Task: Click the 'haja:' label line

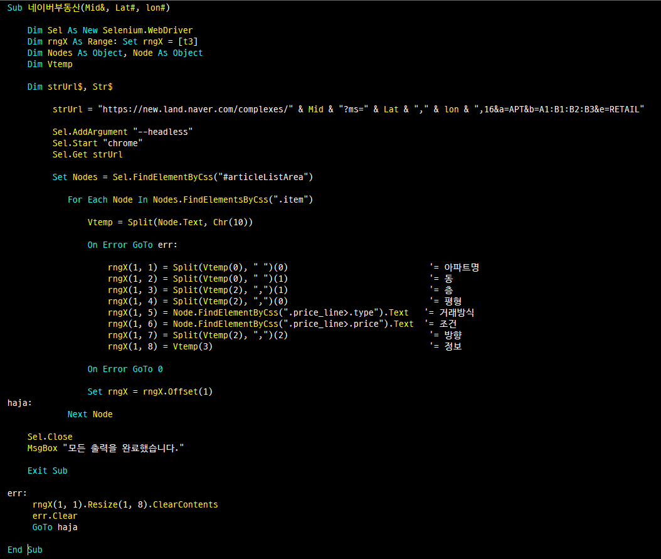Action: click(19, 403)
